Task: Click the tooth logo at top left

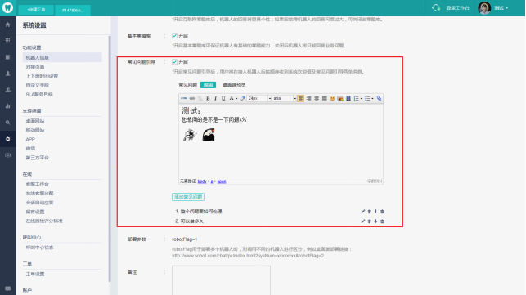Action: 7,7
